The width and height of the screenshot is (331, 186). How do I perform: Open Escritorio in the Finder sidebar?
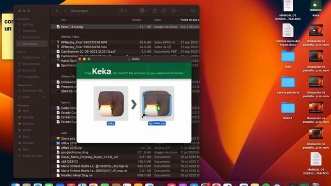[29, 70]
